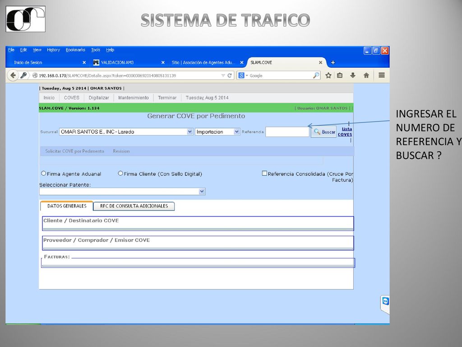
Task: Reload page with the refresh icon
Action: tap(230, 75)
